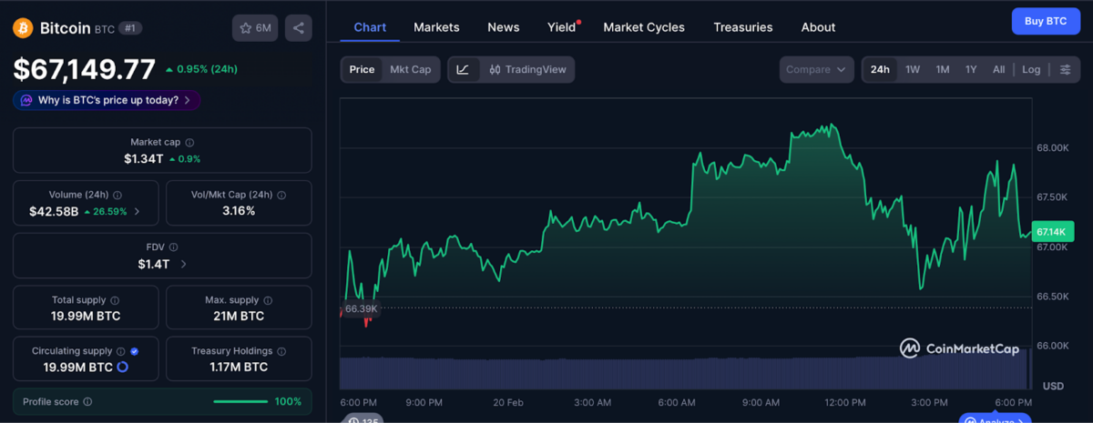Switch the chart to Mkt Cap view
The width and height of the screenshot is (1093, 423).
point(411,69)
